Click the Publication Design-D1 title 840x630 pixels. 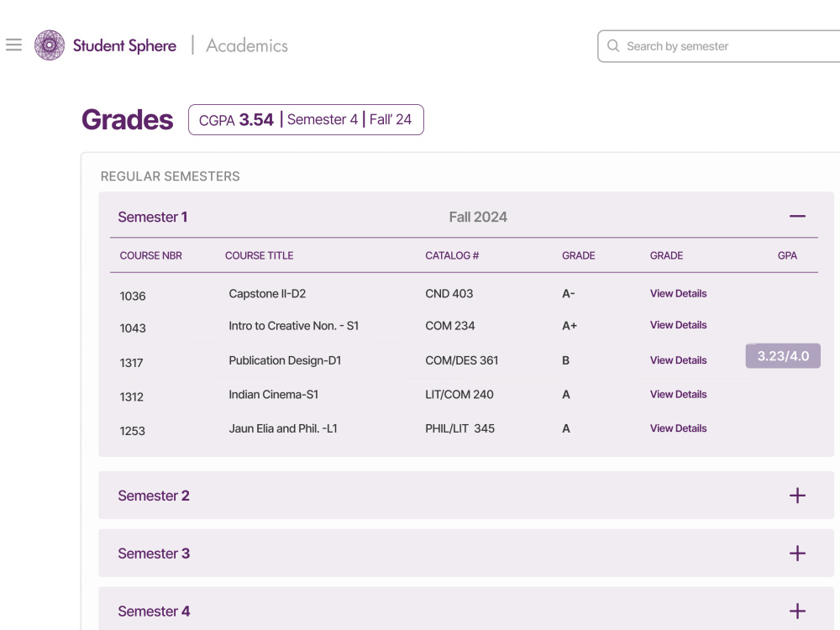(x=285, y=360)
